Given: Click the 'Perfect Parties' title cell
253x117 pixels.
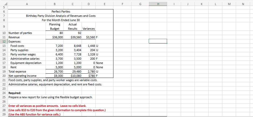Looking at the screenshot, I should tap(61, 12).
